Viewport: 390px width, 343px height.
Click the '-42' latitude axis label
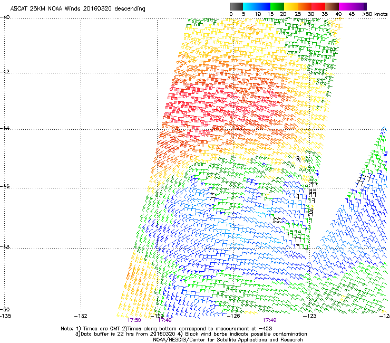coord(5,71)
